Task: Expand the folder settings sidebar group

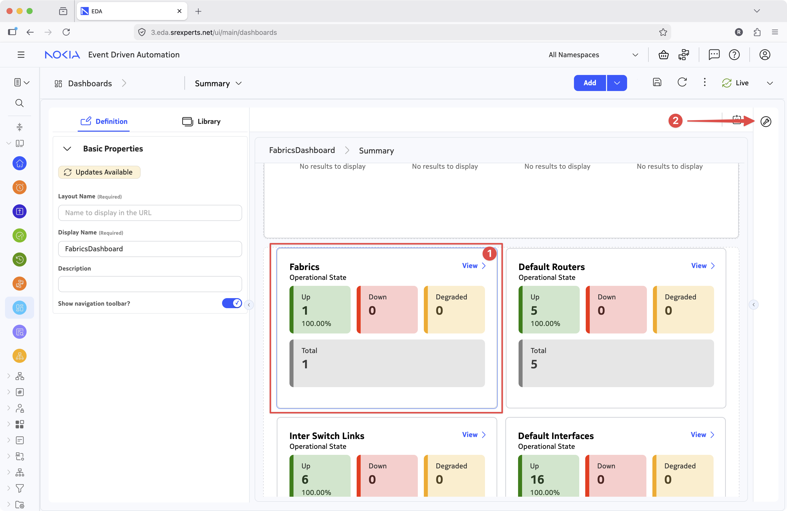Action: pos(9,504)
